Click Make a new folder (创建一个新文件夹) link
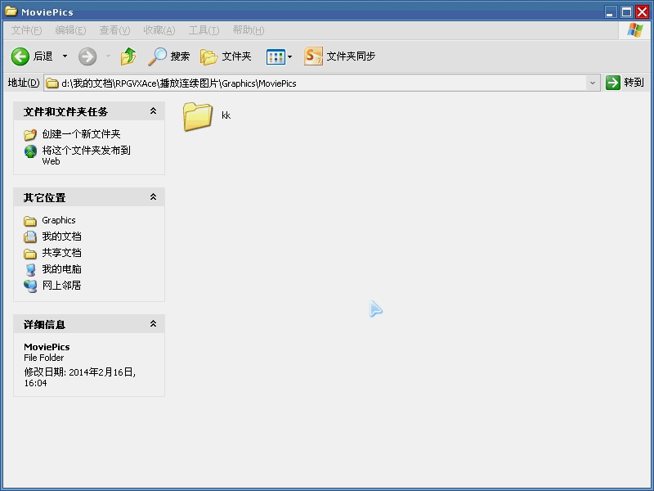This screenshot has width=654, height=491. point(81,134)
